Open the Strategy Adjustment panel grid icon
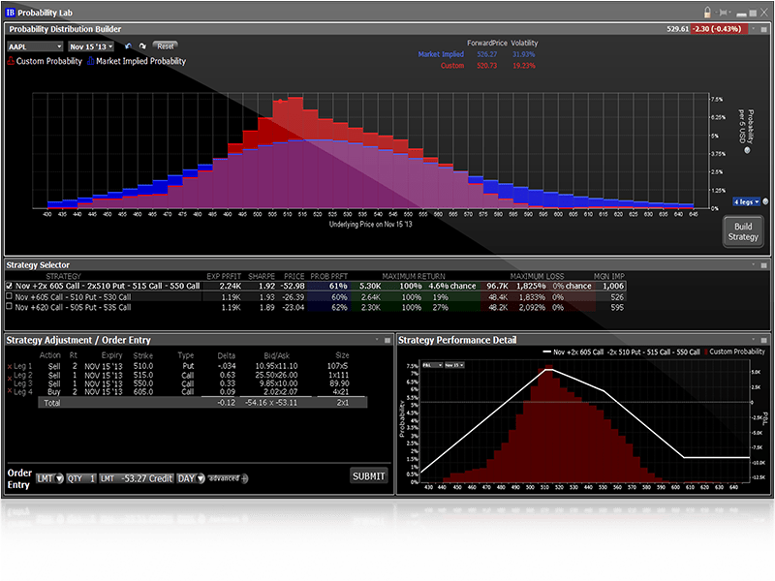775x581 pixels. (387, 340)
